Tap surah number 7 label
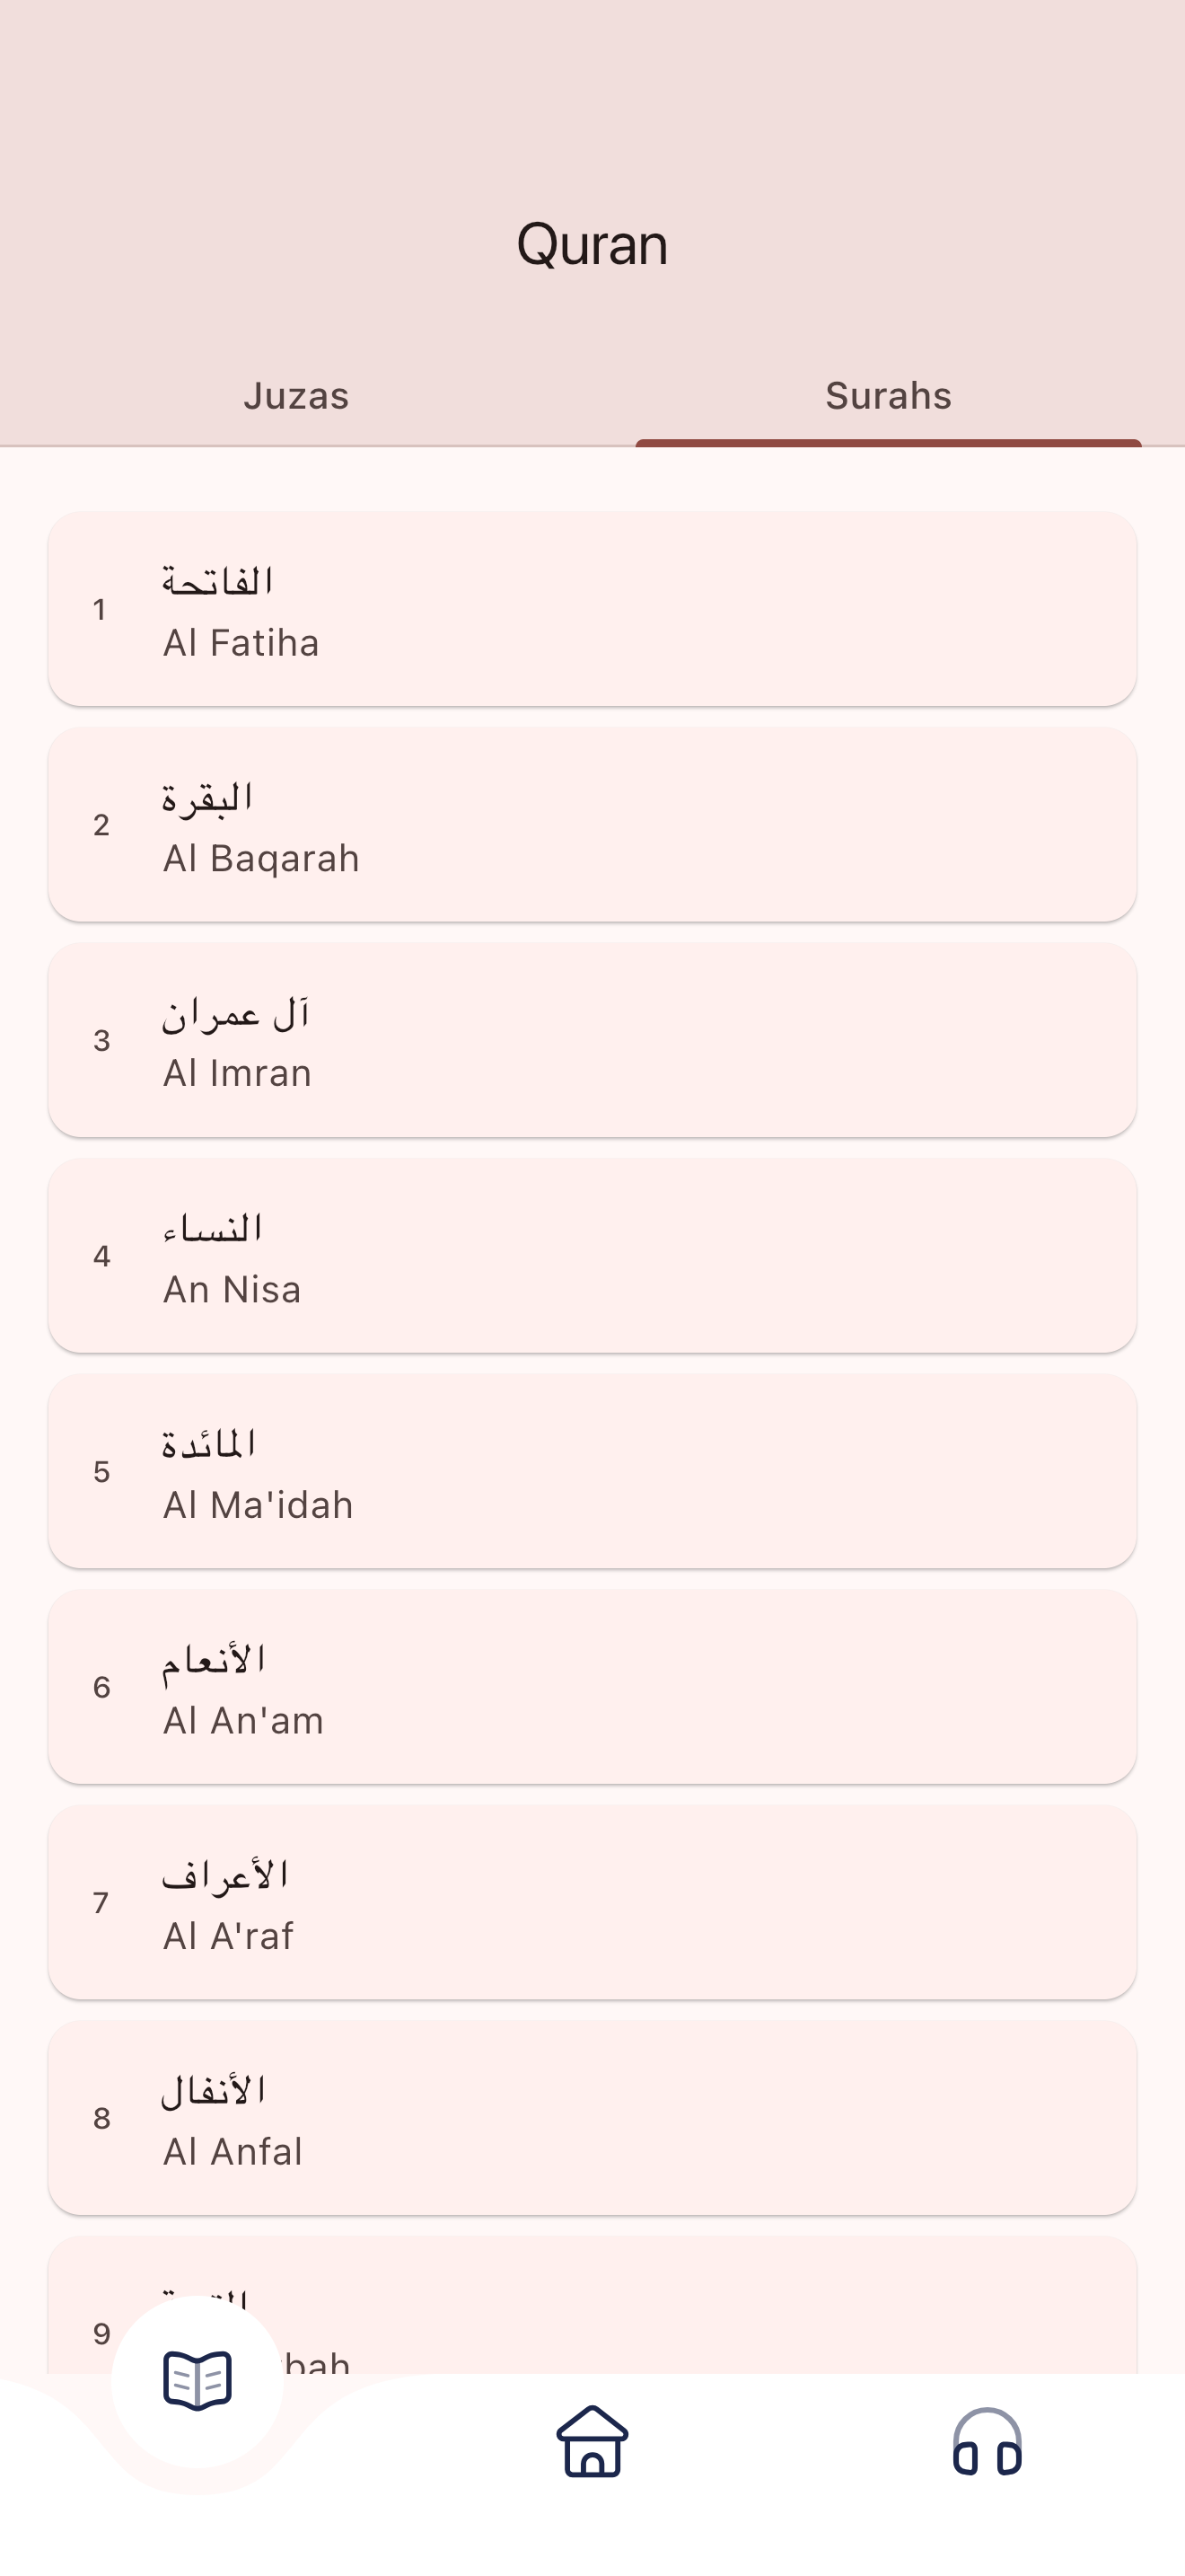Image resolution: width=1185 pixels, height=2576 pixels. [102, 1902]
